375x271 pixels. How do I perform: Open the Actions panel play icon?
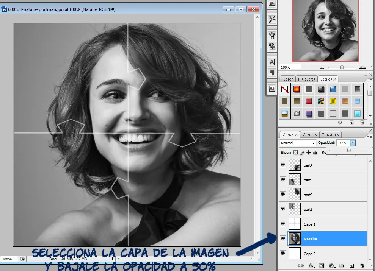(272, 3)
